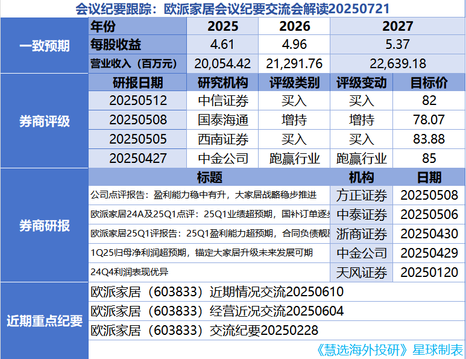Select target price 78.07
The width and height of the screenshot is (466, 359).
429,120
